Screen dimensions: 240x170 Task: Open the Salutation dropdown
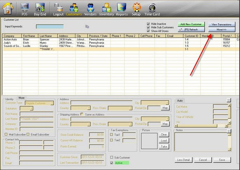click(32, 108)
